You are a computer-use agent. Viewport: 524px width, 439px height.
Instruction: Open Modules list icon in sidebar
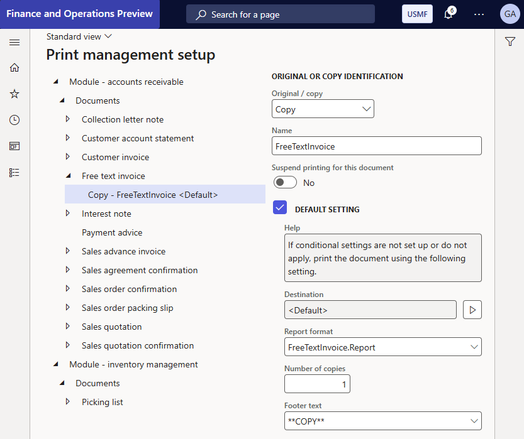[14, 172]
